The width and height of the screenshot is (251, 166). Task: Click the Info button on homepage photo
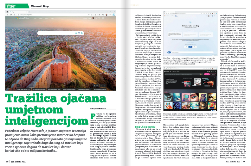[x=96, y=86]
